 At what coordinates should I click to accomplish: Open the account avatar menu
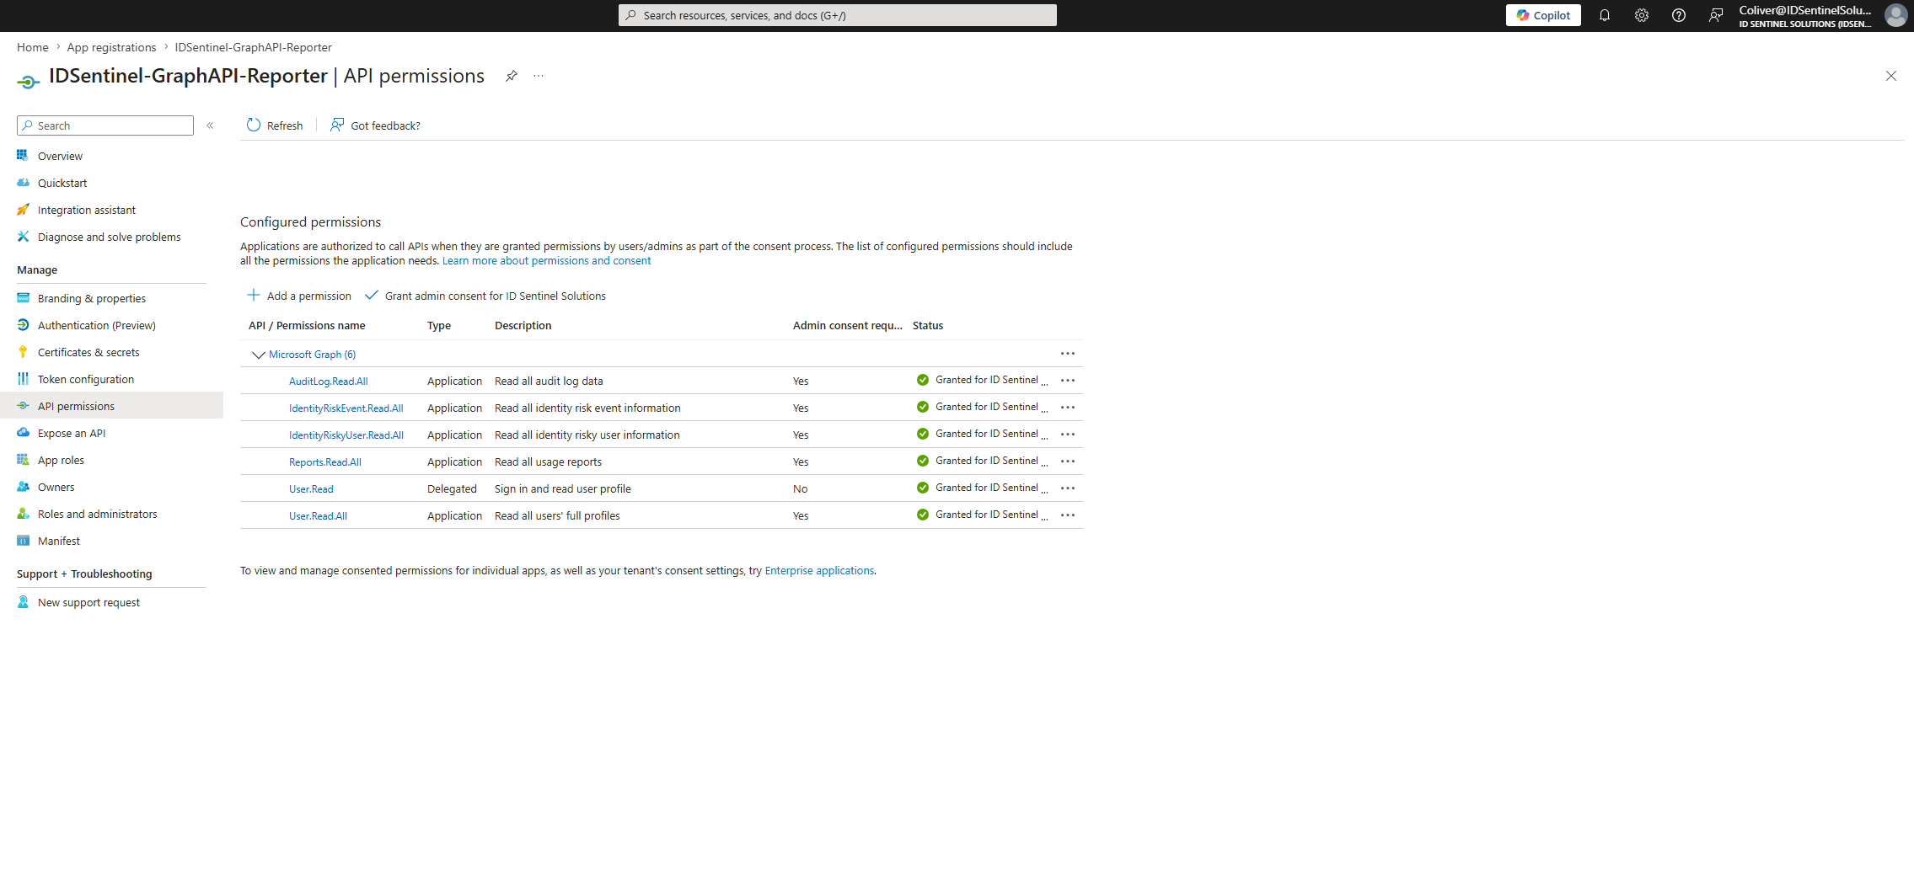click(x=1895, y=15)
